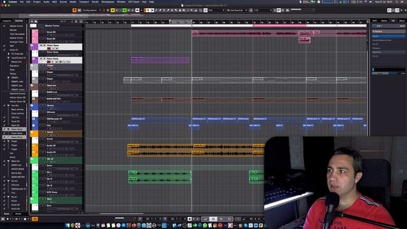
Task: Click the W write automation button in toolbar
Action: point(128,10)
